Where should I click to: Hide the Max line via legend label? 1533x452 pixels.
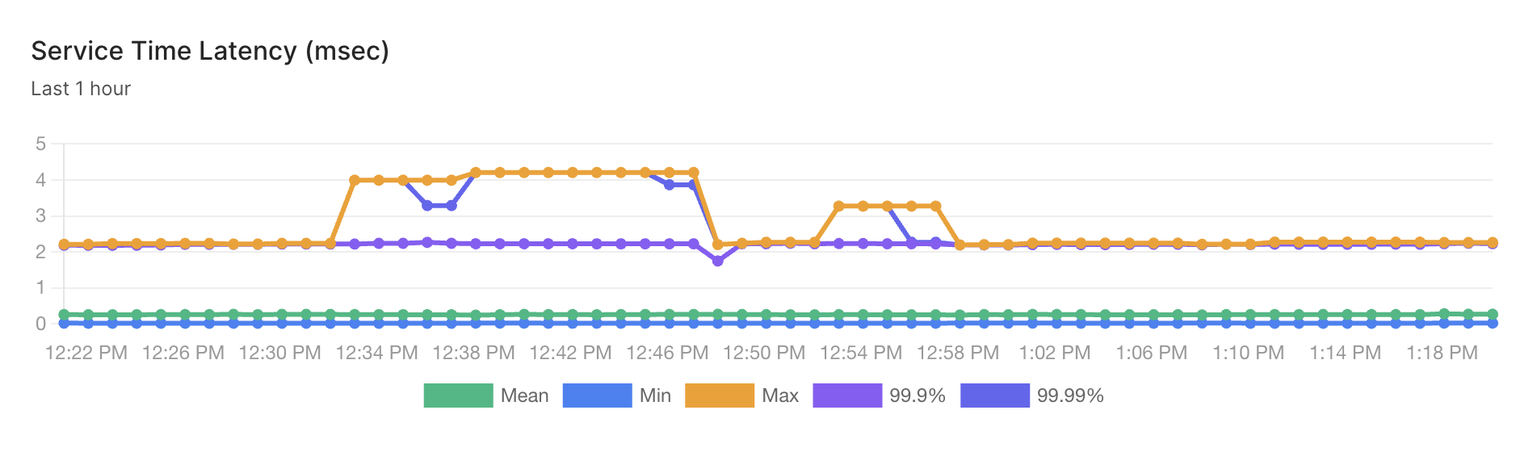tap(780, 395)
